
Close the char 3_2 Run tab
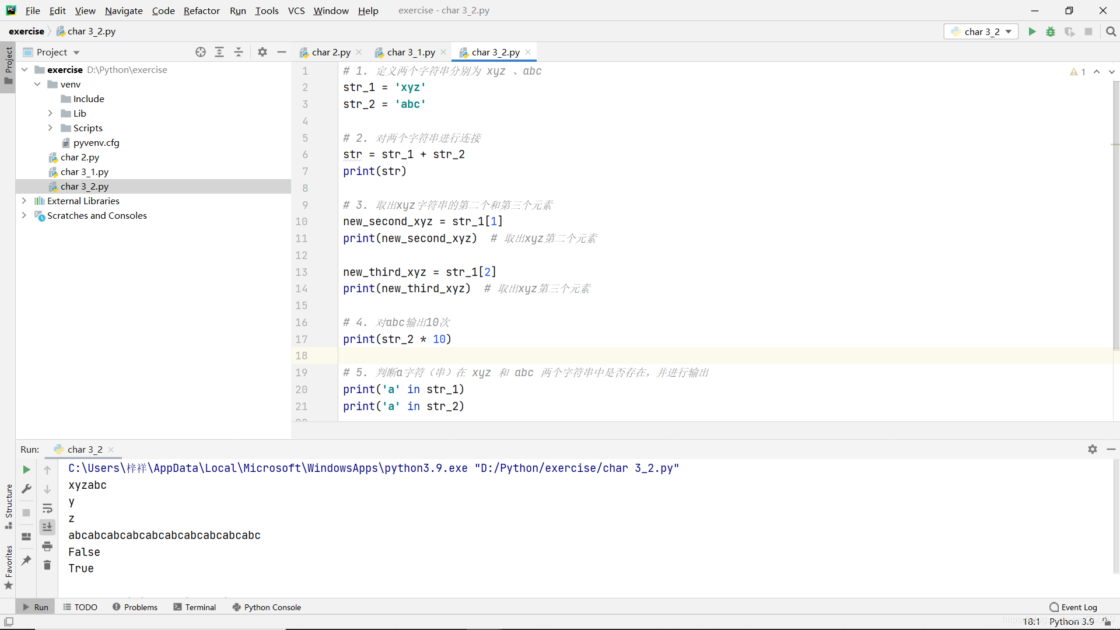pyautogui.click(x=111, y=450)
